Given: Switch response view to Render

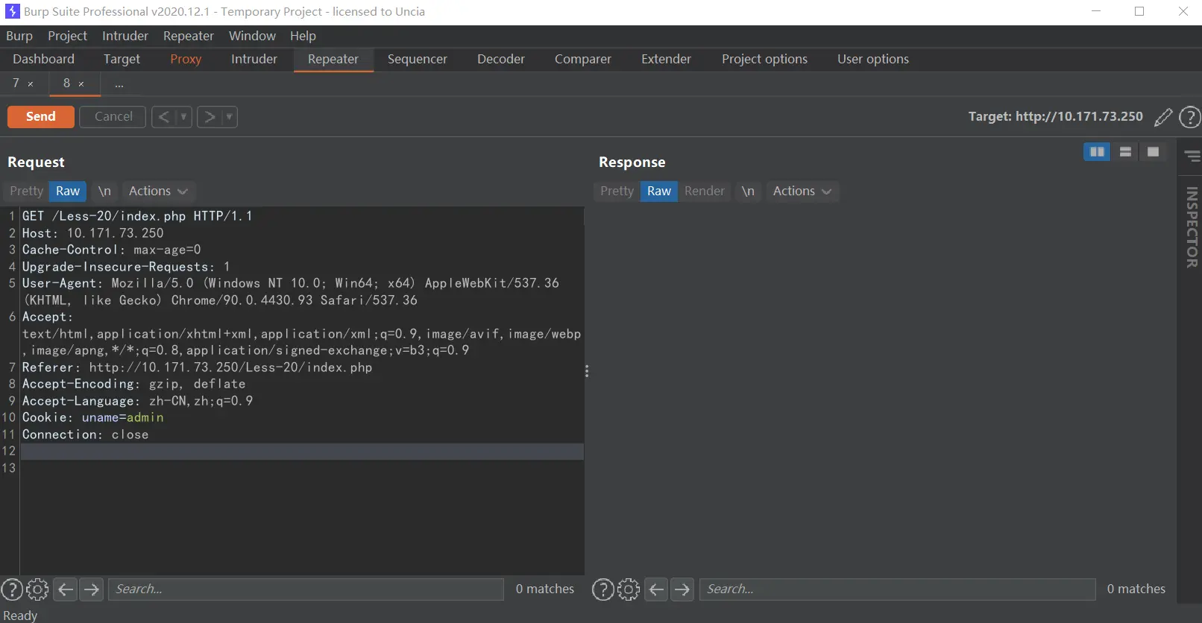Looking at the screenshot, I should (704, 192).
